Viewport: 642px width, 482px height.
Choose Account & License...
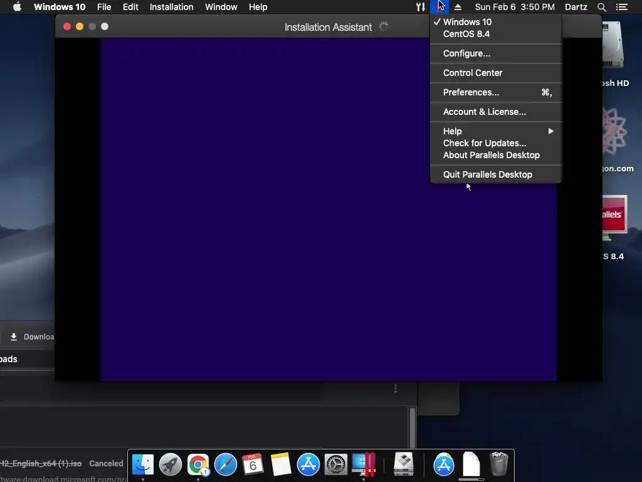pos(496,112)
